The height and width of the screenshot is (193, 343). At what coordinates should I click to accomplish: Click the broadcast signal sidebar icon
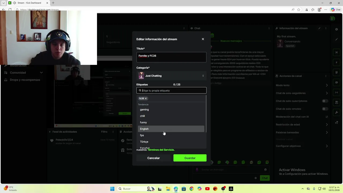(x=337, y=92)
